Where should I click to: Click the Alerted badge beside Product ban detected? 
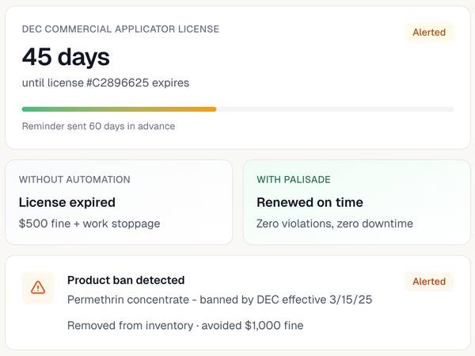pyautogui.click(x=429, y=281)
